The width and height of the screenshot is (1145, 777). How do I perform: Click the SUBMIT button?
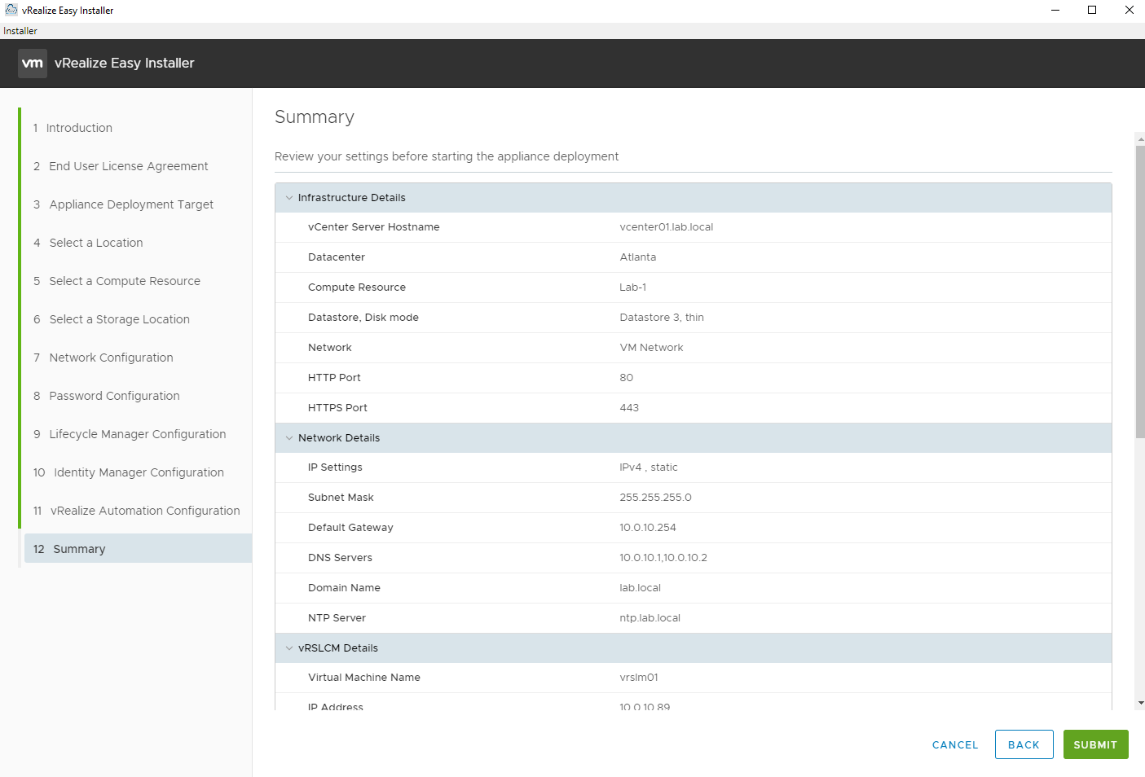point(1095,744)
